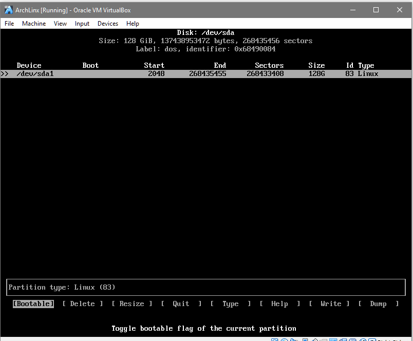Select the Write option in cfdisk
The height and width of the screenshot is (341, 413).
point(329,304)
